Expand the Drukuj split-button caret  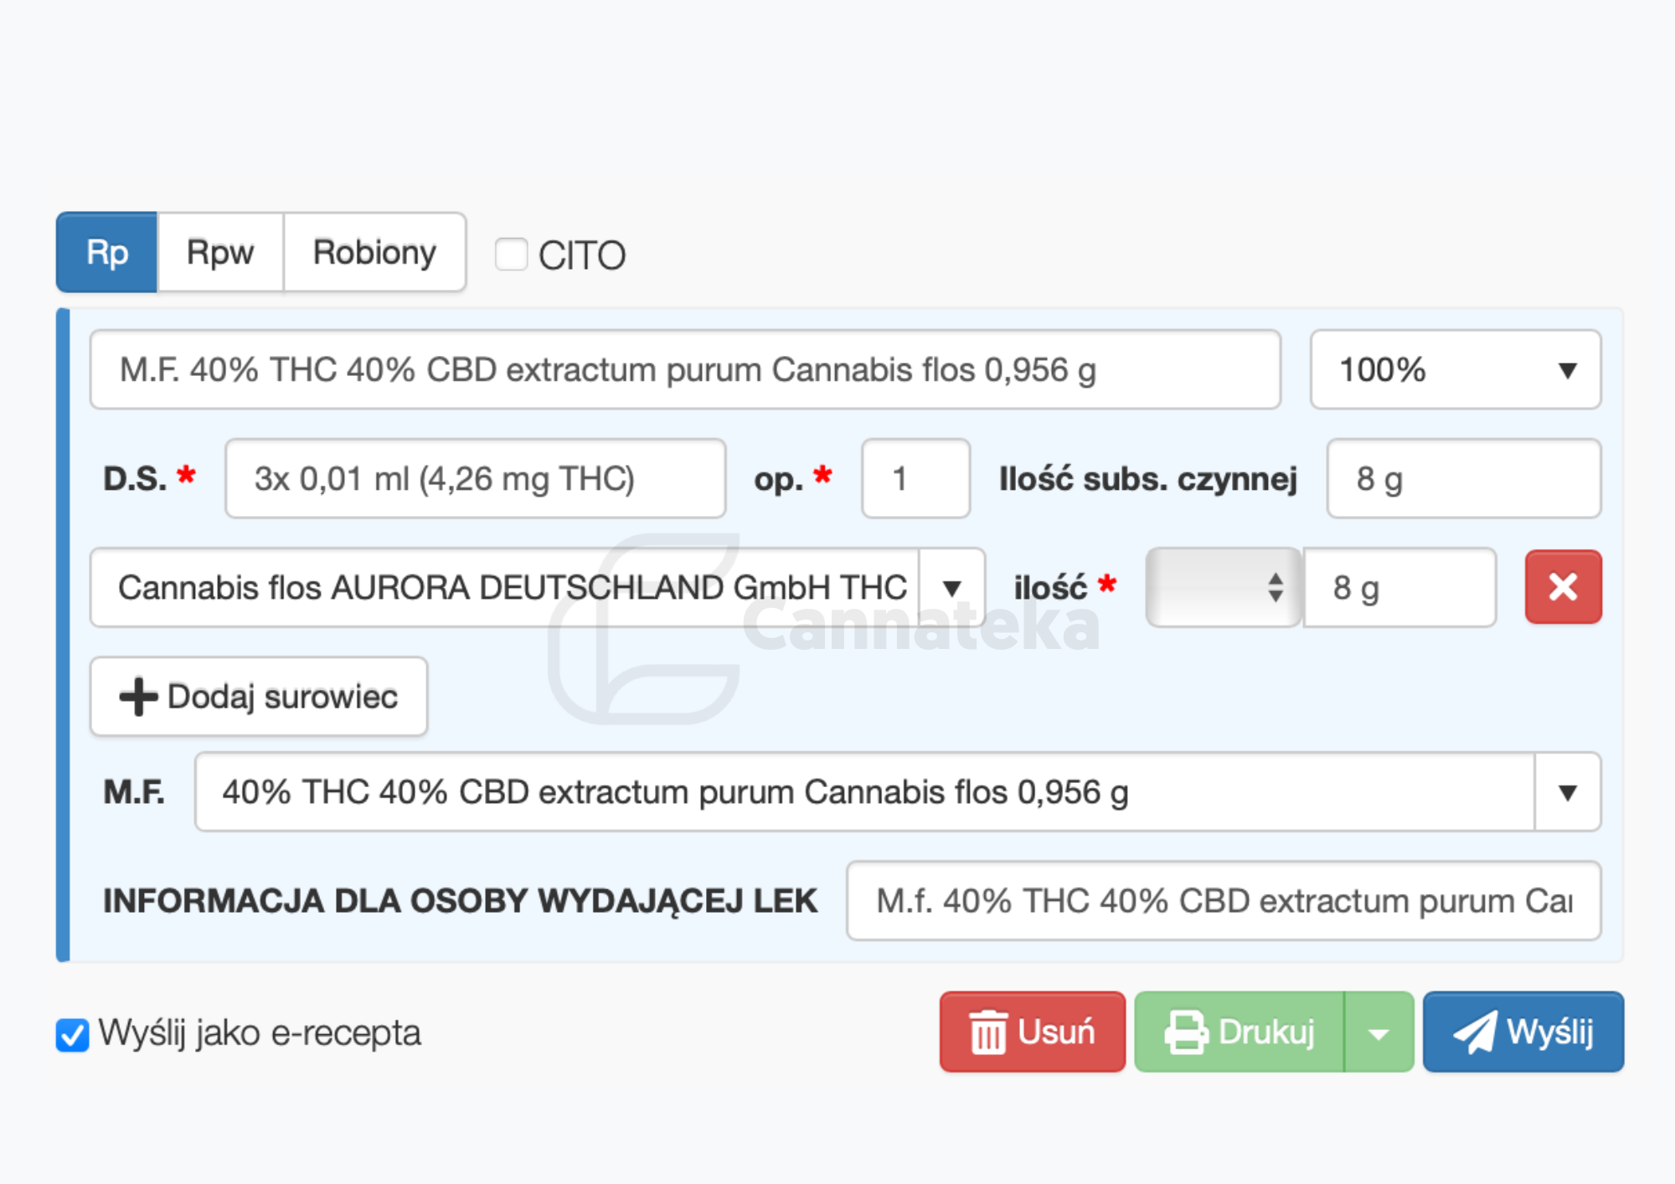(x=1379, y=1032)
